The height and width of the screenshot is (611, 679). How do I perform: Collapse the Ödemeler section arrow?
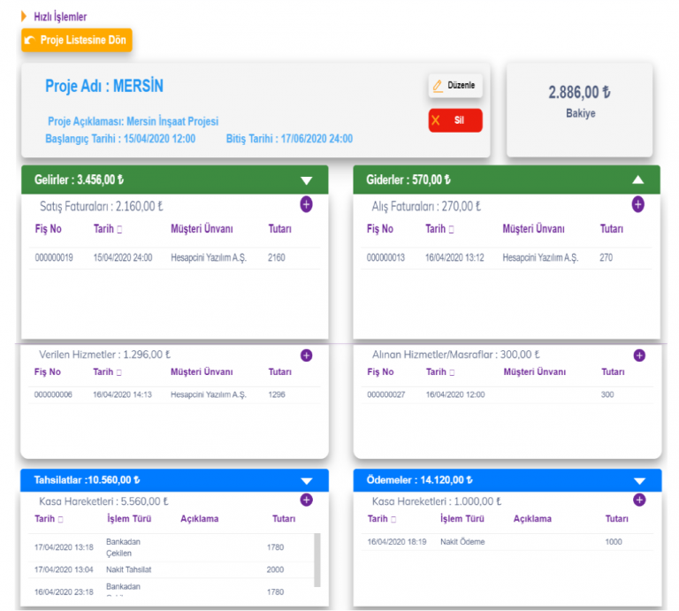coord(639,481)
